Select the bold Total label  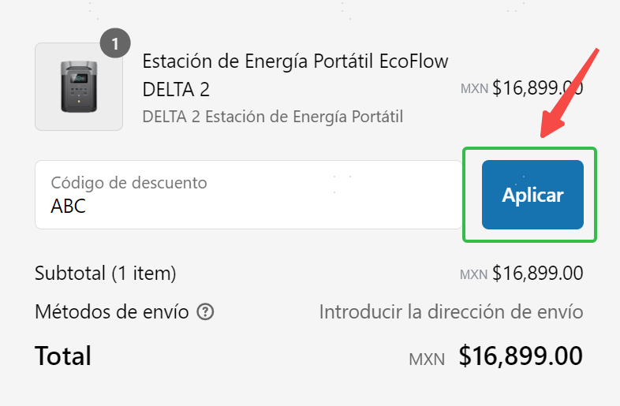[63, 356]
